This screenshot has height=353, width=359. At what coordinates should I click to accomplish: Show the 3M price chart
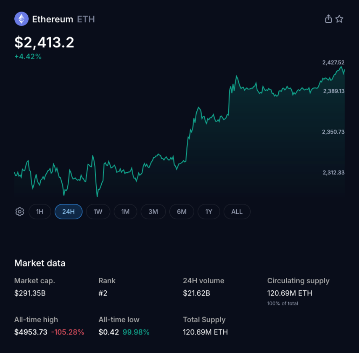coord(153,212)
